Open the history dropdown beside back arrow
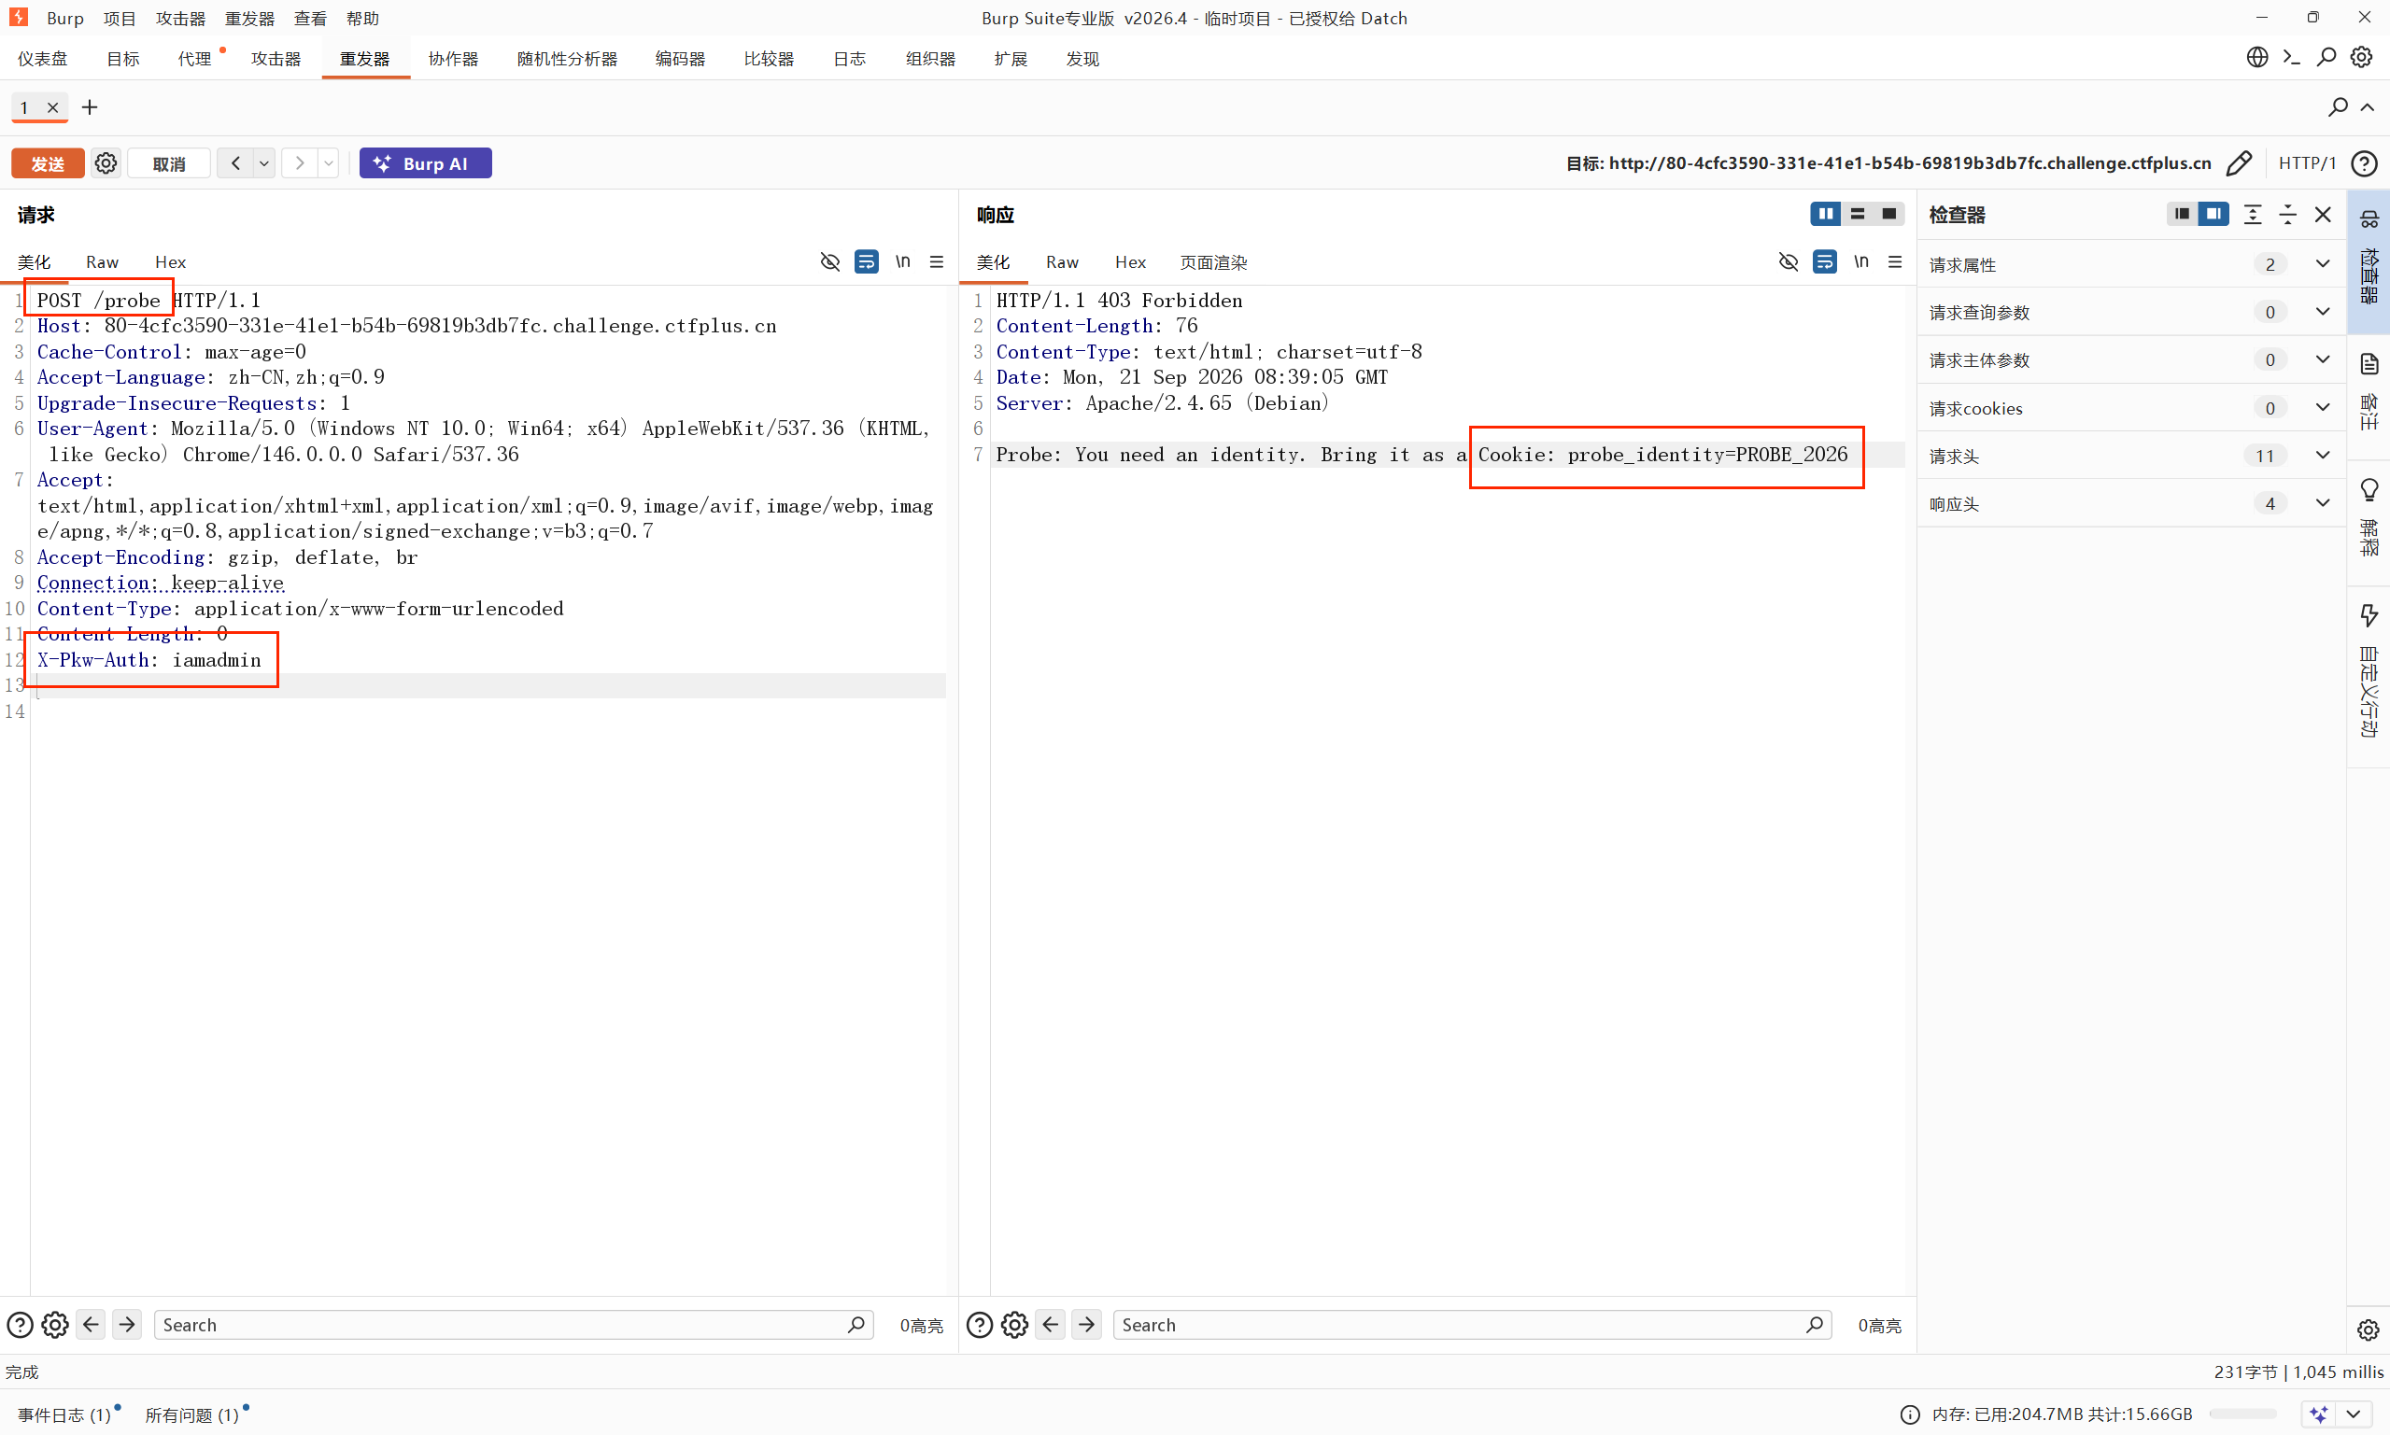Screen dimensions: 2390x1435 point(264,163)
